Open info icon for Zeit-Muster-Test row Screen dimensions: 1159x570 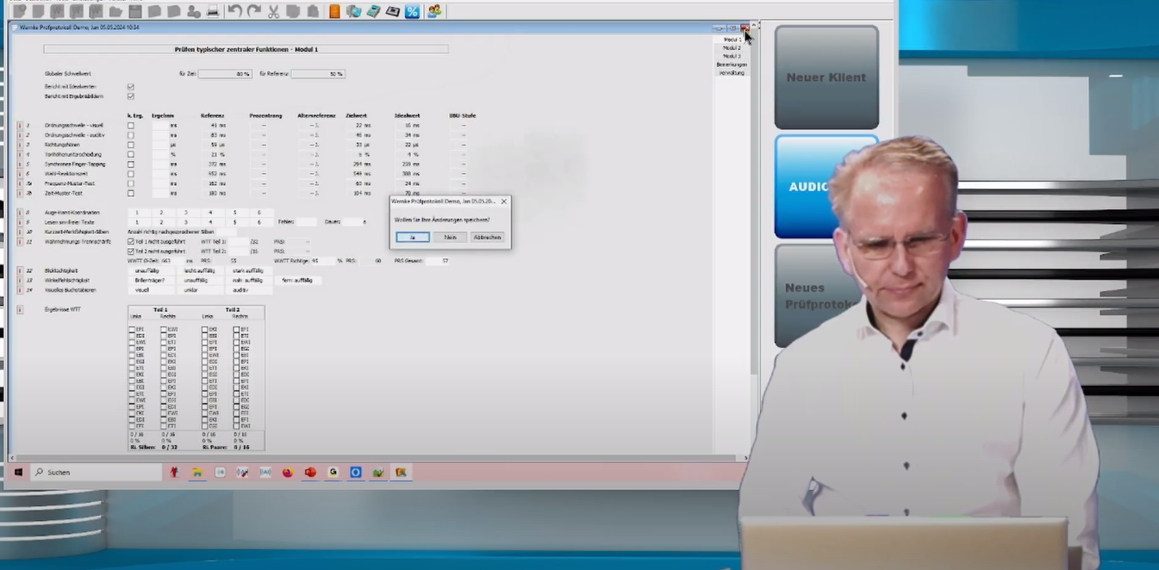[x=20, y=193]
